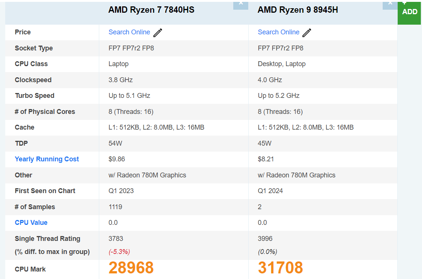Follow the Yearly Running Cost link
422x279 pixels.
[x=47, y=159]
